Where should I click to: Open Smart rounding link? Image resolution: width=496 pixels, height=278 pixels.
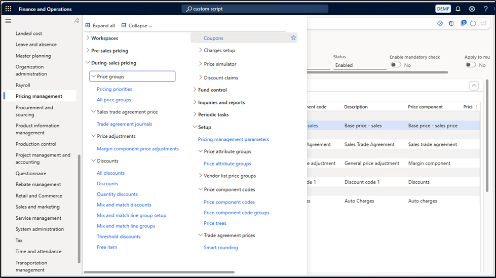221,247
